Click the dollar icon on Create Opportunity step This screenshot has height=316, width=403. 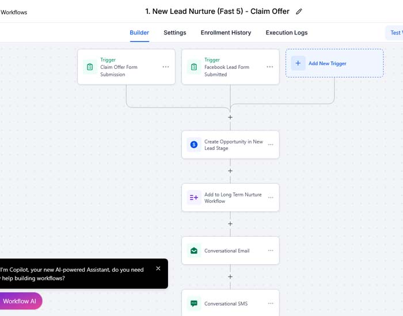(x=194, y=145)
